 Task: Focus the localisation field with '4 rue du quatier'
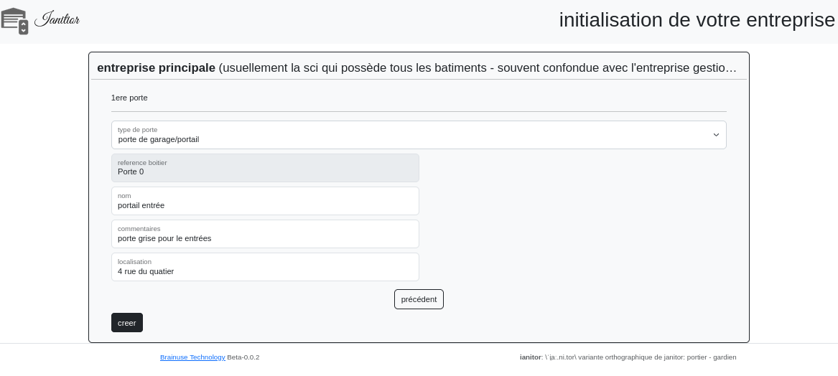[265, 267]
